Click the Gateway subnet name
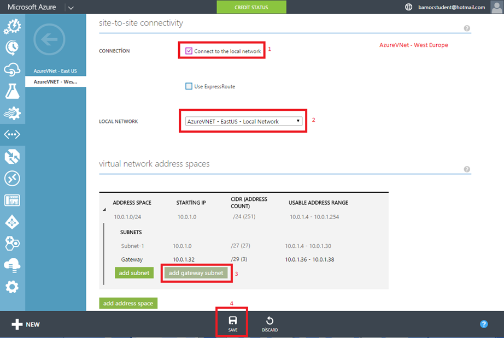 [x=132, y=259]
